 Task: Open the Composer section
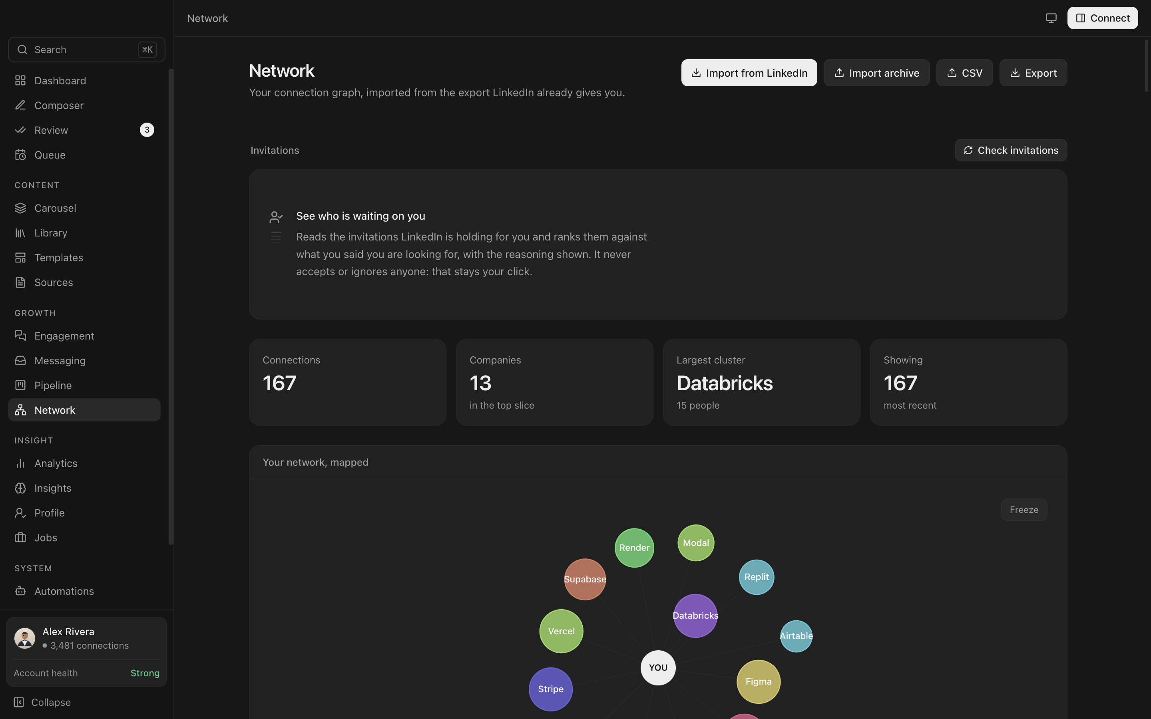tap(84, 105)
